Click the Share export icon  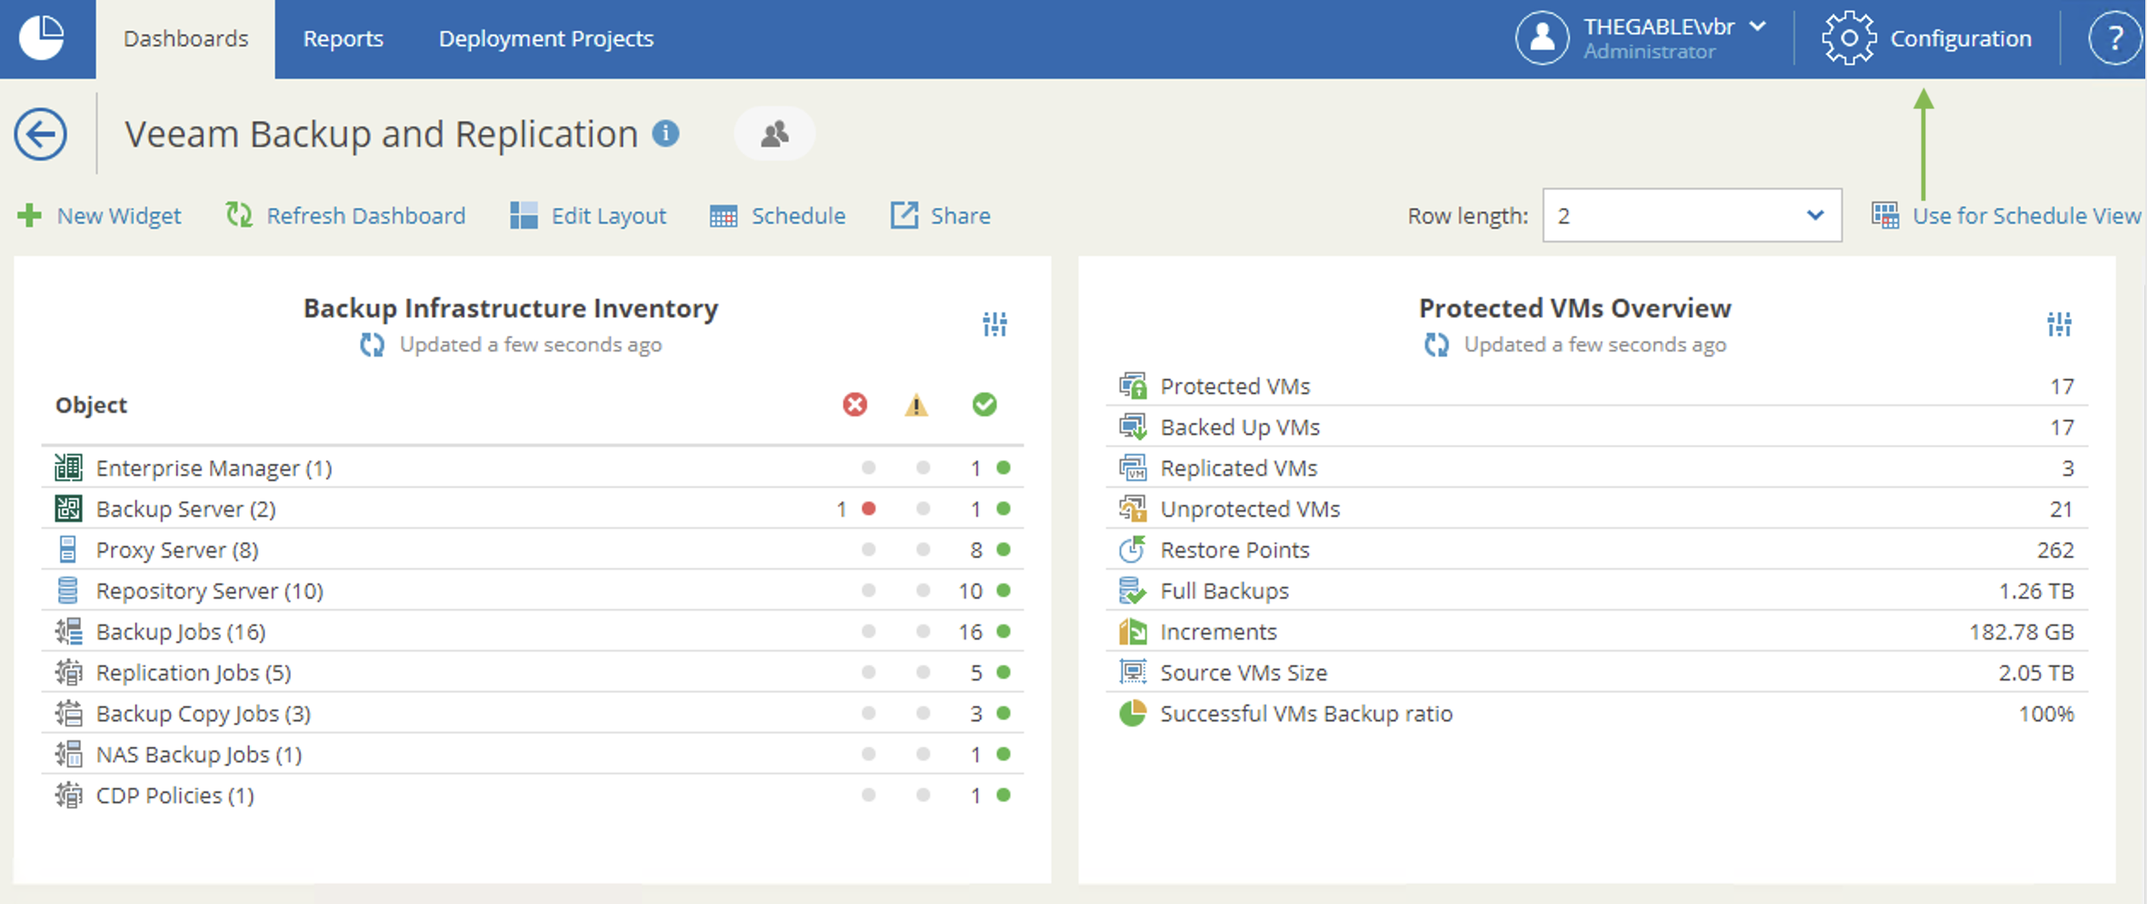(x=905, y=215)
